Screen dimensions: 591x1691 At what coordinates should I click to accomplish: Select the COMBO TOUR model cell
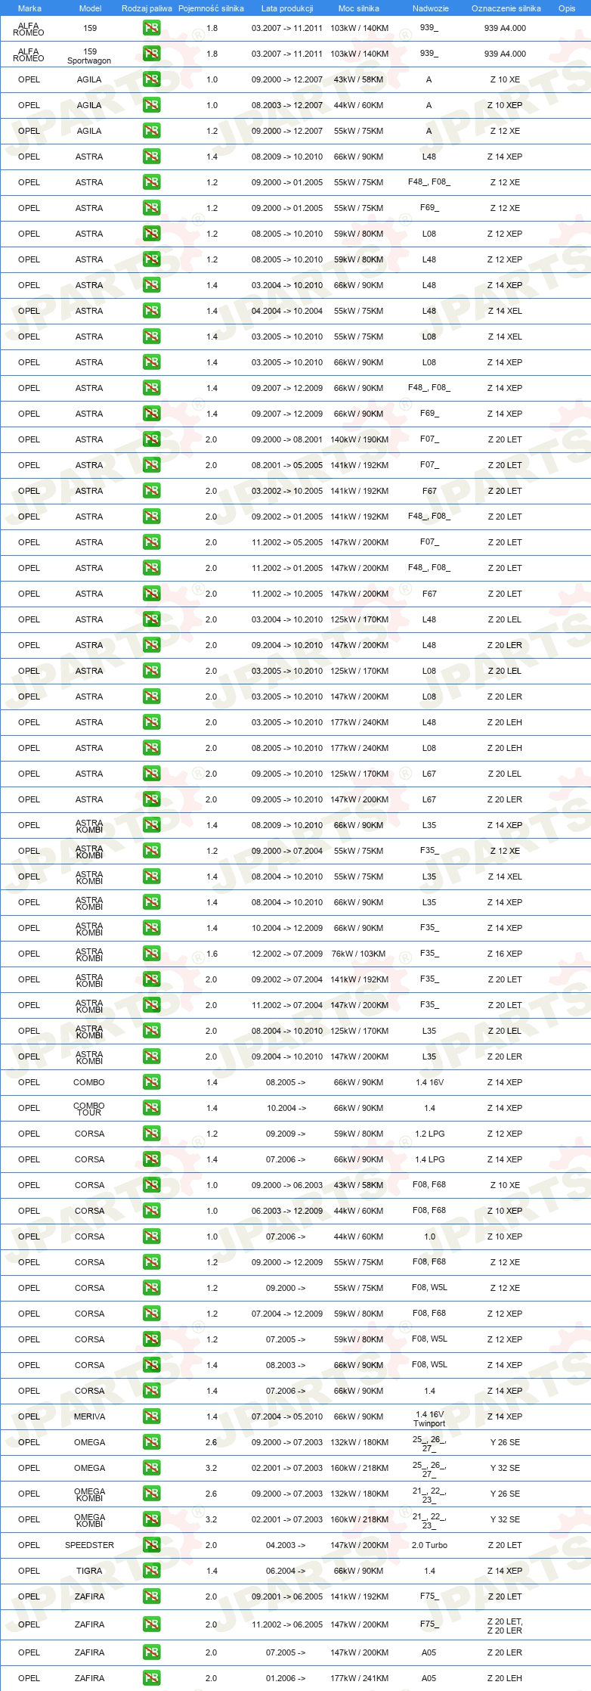[89, 1109]
